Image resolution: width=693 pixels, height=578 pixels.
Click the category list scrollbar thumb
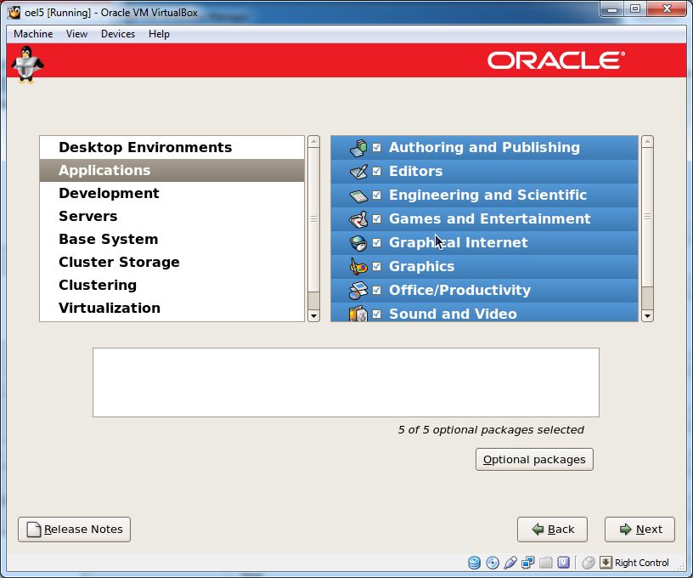(x=313, y=219)
